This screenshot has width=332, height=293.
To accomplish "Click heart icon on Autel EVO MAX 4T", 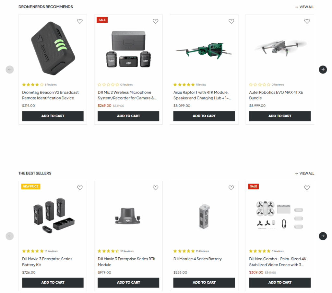I will 307,21.
